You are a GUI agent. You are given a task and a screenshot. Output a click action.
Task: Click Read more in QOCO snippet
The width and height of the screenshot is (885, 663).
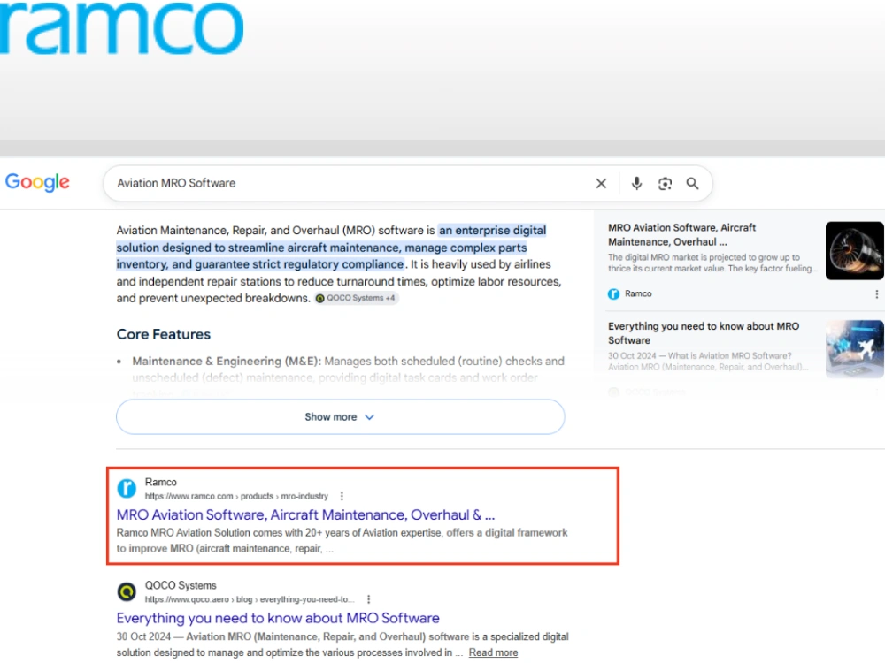493,652
